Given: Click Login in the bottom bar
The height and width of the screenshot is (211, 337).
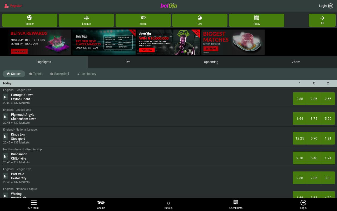Looking at the screenshot, I should pos(303,204).
